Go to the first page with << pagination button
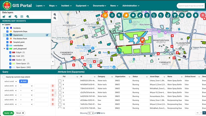The image size is (206, 116). pyautogui.click(x=197, y=113)
